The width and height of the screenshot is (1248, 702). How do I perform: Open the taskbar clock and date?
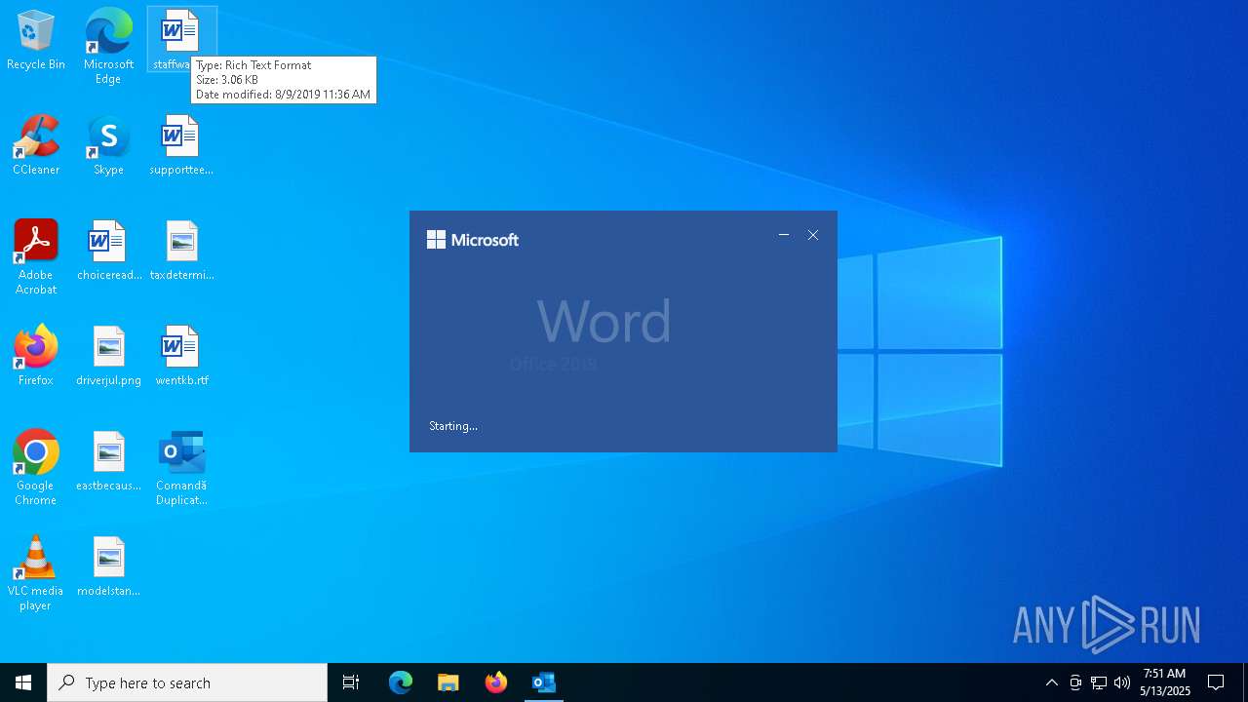(1165, 682)
